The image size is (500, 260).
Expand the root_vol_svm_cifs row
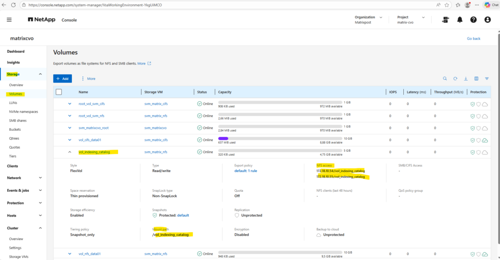(x=70, y=103)
